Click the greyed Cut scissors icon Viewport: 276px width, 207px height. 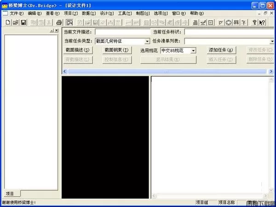tap(49, 23)
